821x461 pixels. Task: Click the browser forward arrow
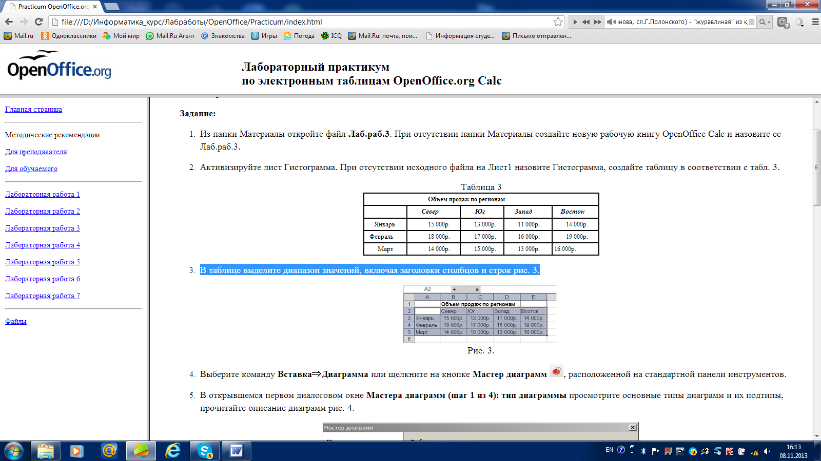[24, 22]
